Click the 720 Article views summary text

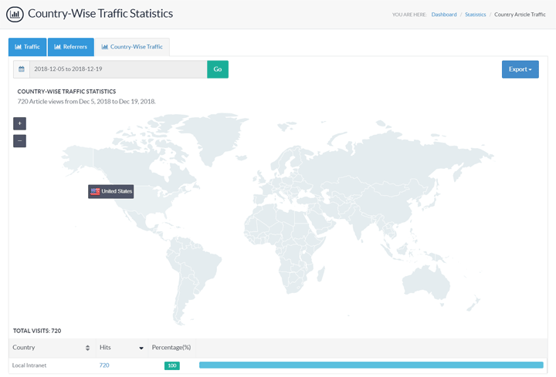coord(86,102)
